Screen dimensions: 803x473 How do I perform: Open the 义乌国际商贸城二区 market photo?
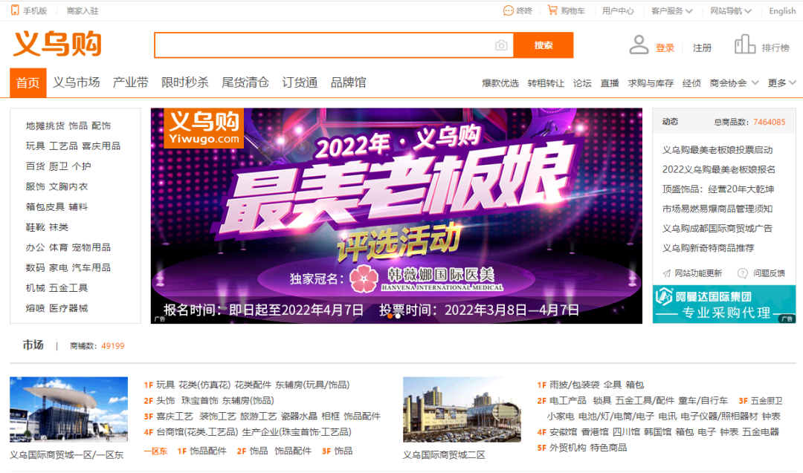tap(462, 409)
